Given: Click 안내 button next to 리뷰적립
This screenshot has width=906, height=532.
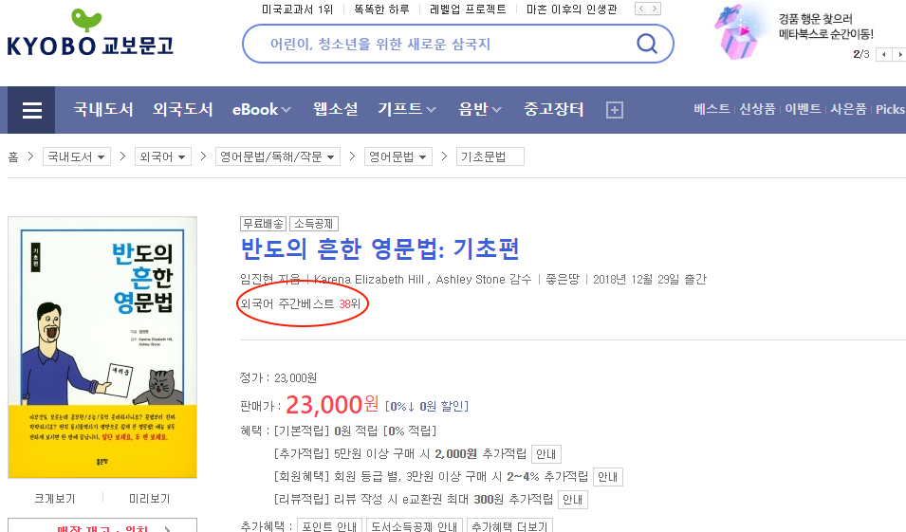Looking at the screenshot, I should [573, 500].
